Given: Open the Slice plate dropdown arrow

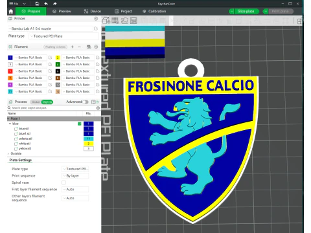Looking at the screenshot, I should click(231, 11).
